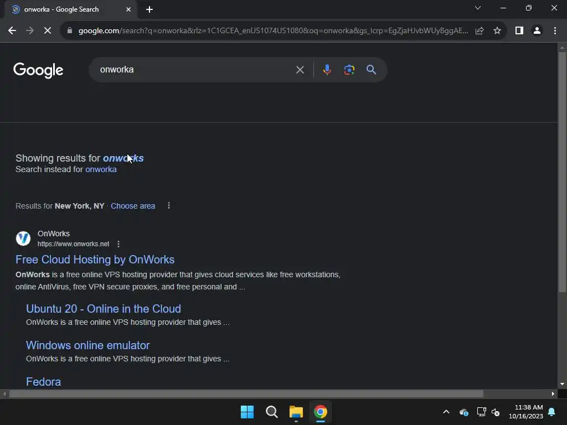View site info via the lock icon
Viewport: 567px width, 425px height.
click(70, 31)
